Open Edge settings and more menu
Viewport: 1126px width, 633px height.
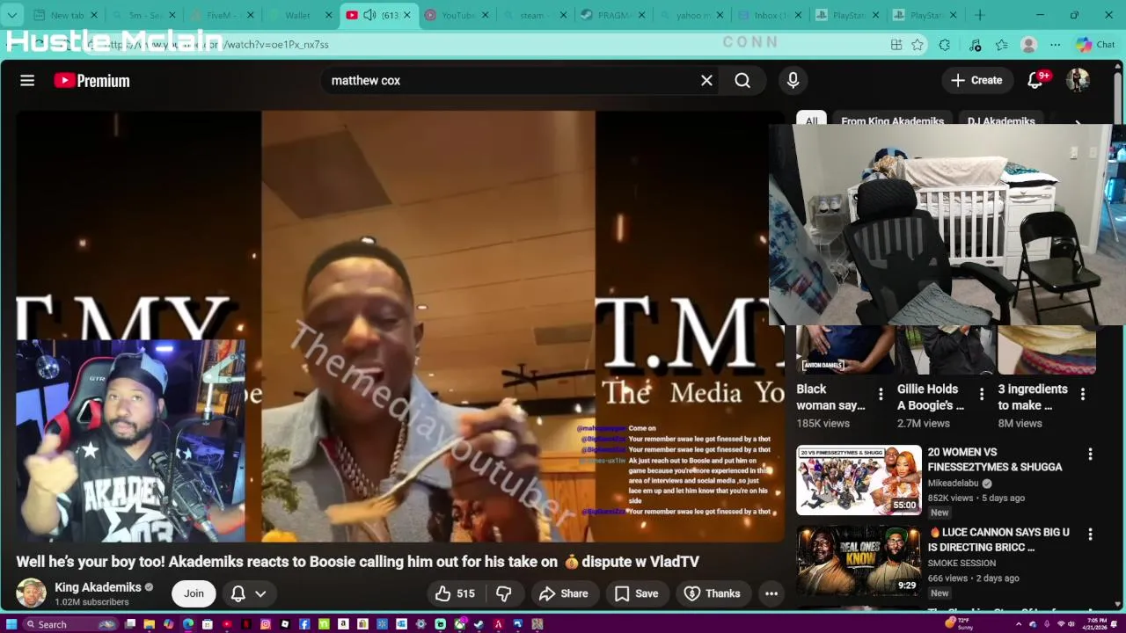coord(1057,45)
